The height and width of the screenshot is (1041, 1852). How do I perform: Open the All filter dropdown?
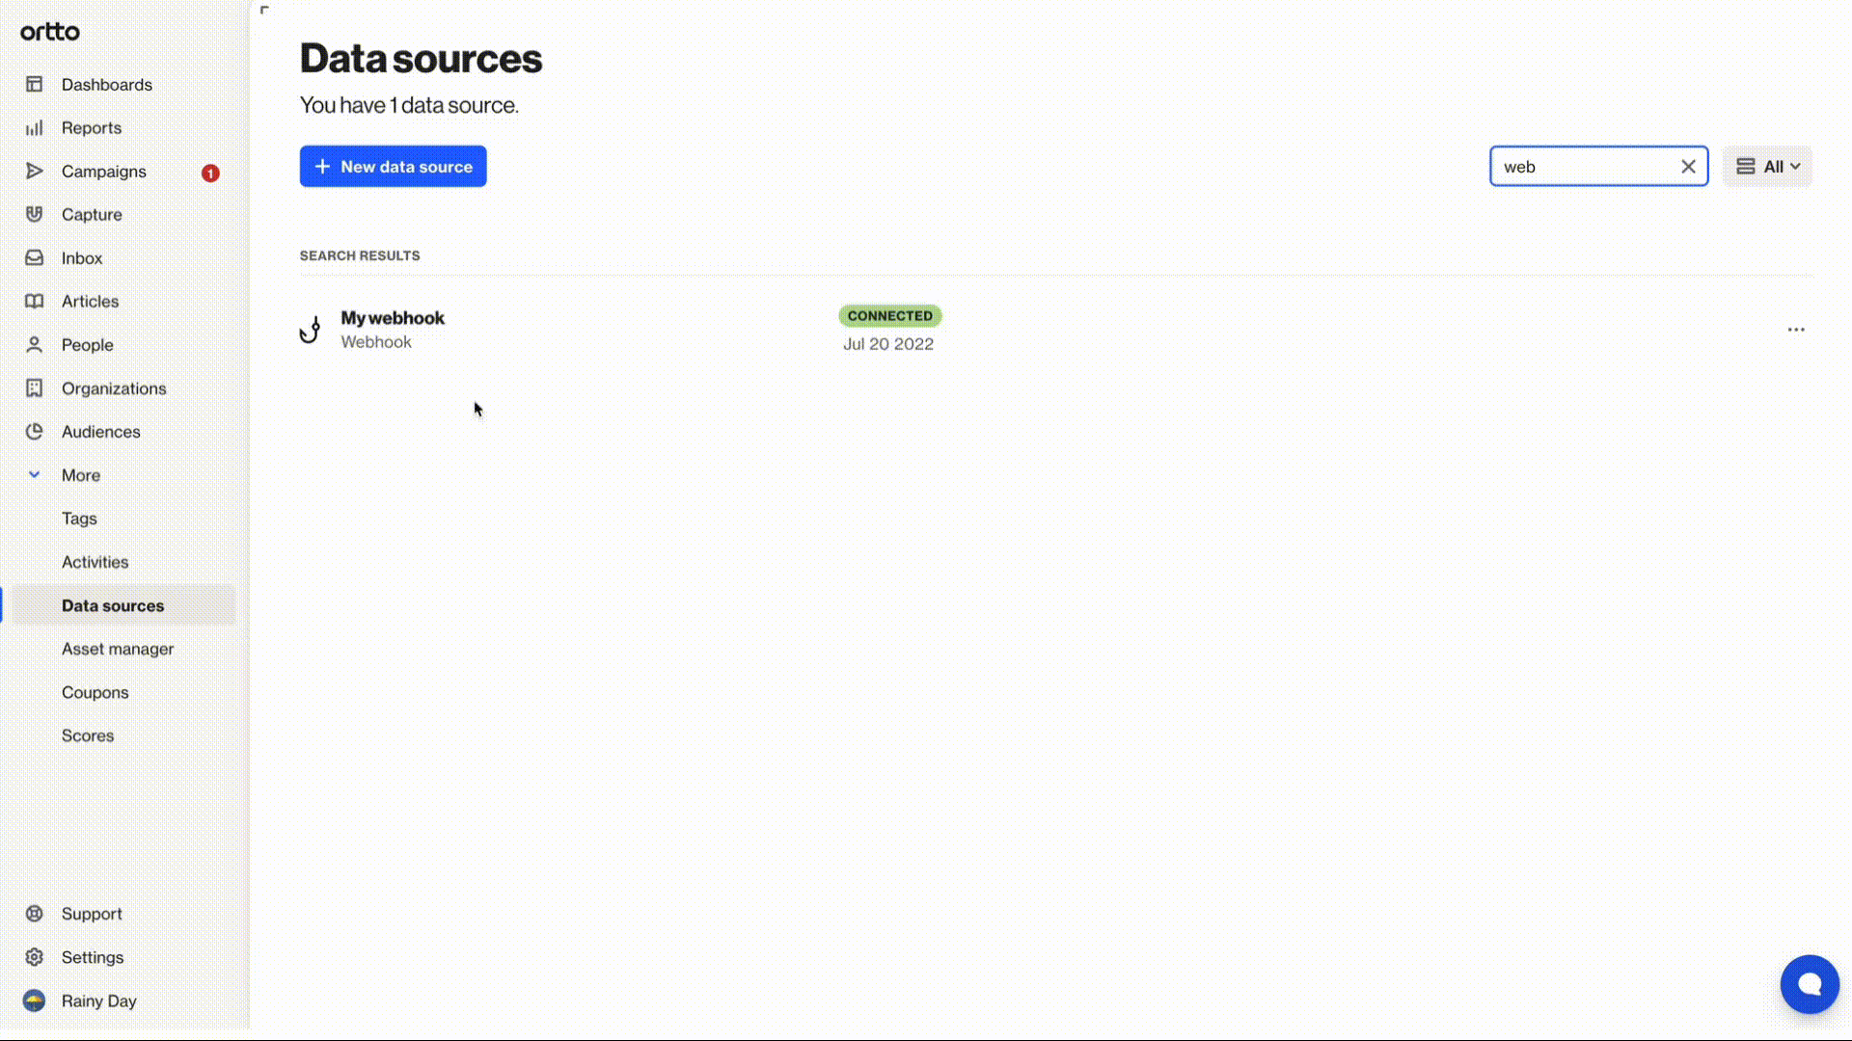[1767, 166]
